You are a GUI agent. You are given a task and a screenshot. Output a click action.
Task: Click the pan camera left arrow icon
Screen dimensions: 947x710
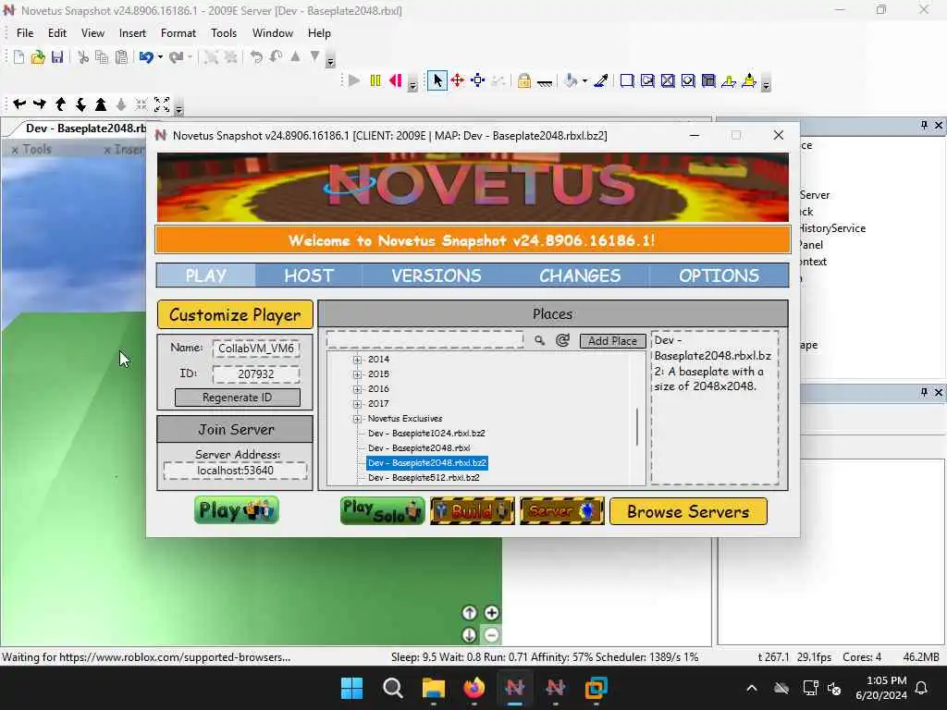(x=19, y=104)
